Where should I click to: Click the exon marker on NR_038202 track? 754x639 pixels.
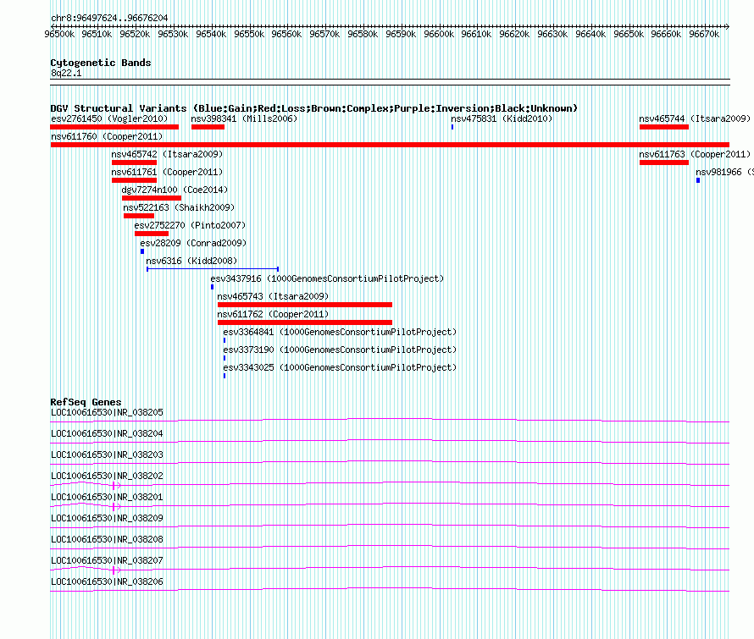[114, 485]
